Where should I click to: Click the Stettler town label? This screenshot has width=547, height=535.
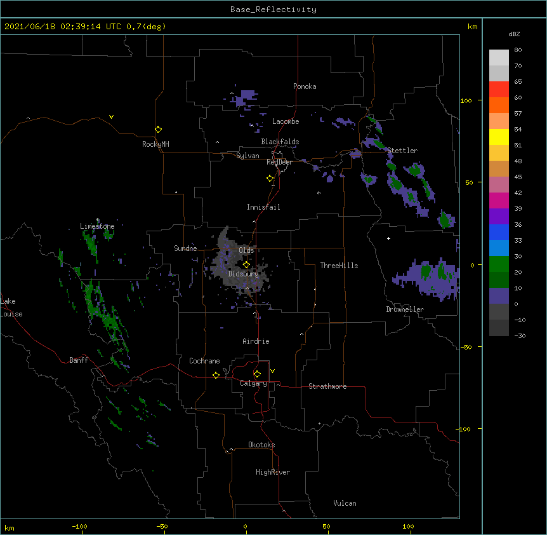click(402, 151)
